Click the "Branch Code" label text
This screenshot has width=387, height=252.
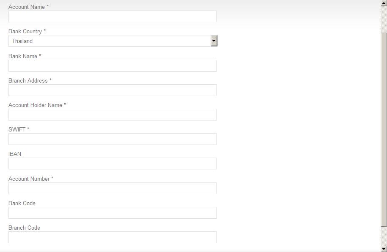24,228
